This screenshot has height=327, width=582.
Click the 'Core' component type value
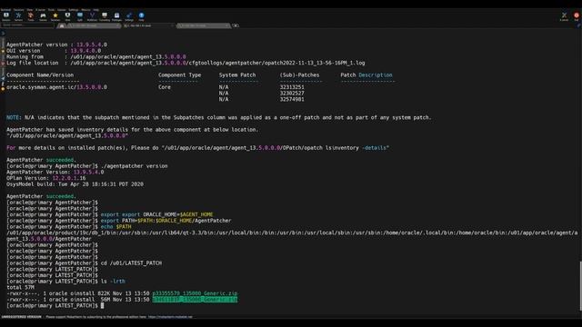tap(165, 87)
